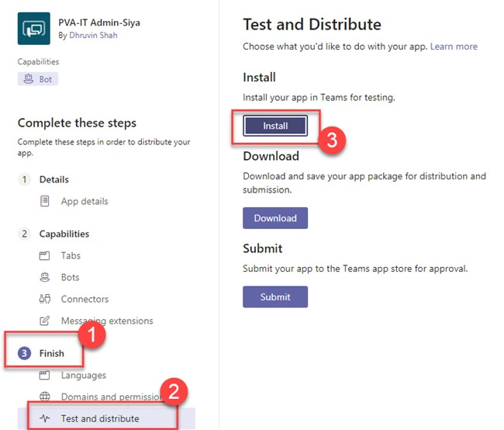Click the Domains globe icon
This screenshot has width=504, height=430.
pyautogui.click(x=45, y=397)
